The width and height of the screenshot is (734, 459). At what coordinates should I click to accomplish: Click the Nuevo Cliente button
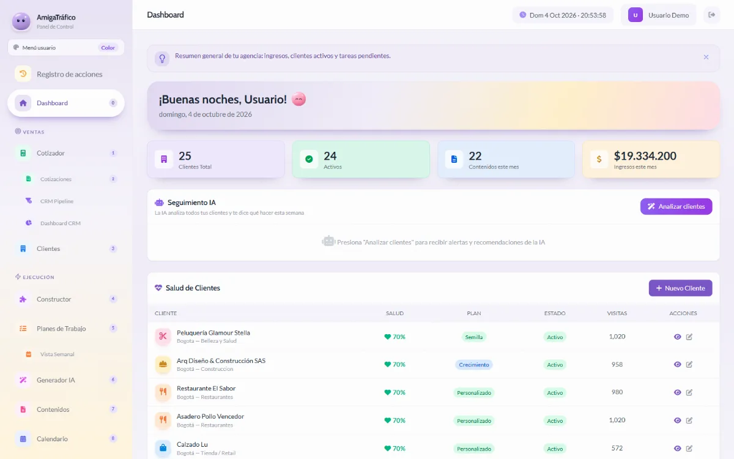(x=680, y=288)
